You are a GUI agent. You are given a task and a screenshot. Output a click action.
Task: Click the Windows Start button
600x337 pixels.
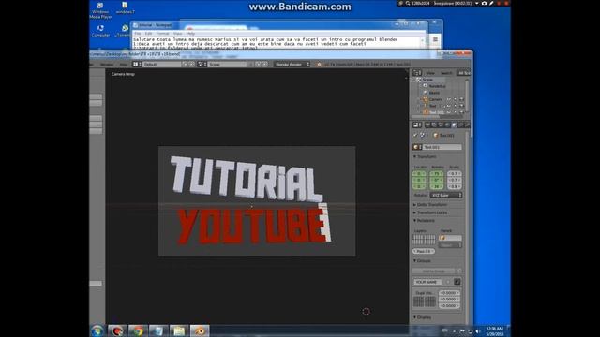[97, 330]
